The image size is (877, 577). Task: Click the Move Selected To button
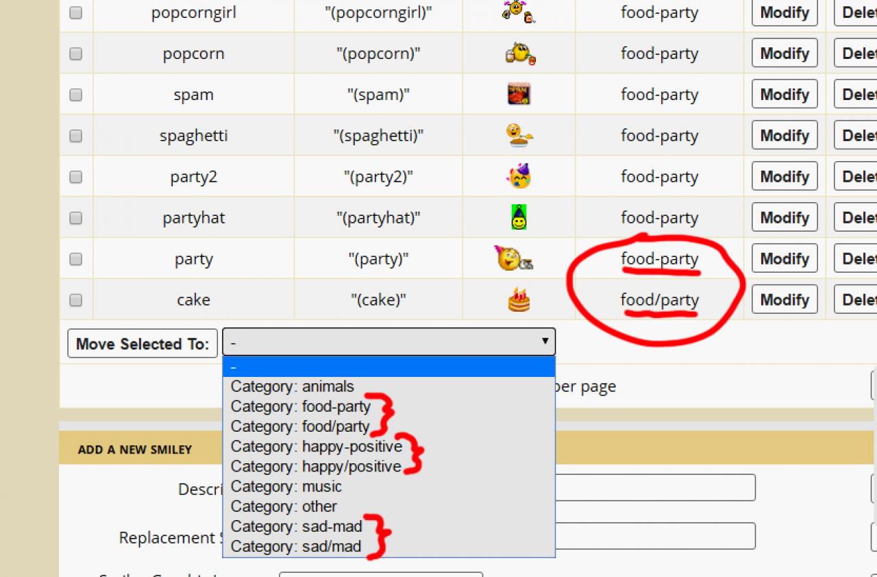[x=143, y=343]
